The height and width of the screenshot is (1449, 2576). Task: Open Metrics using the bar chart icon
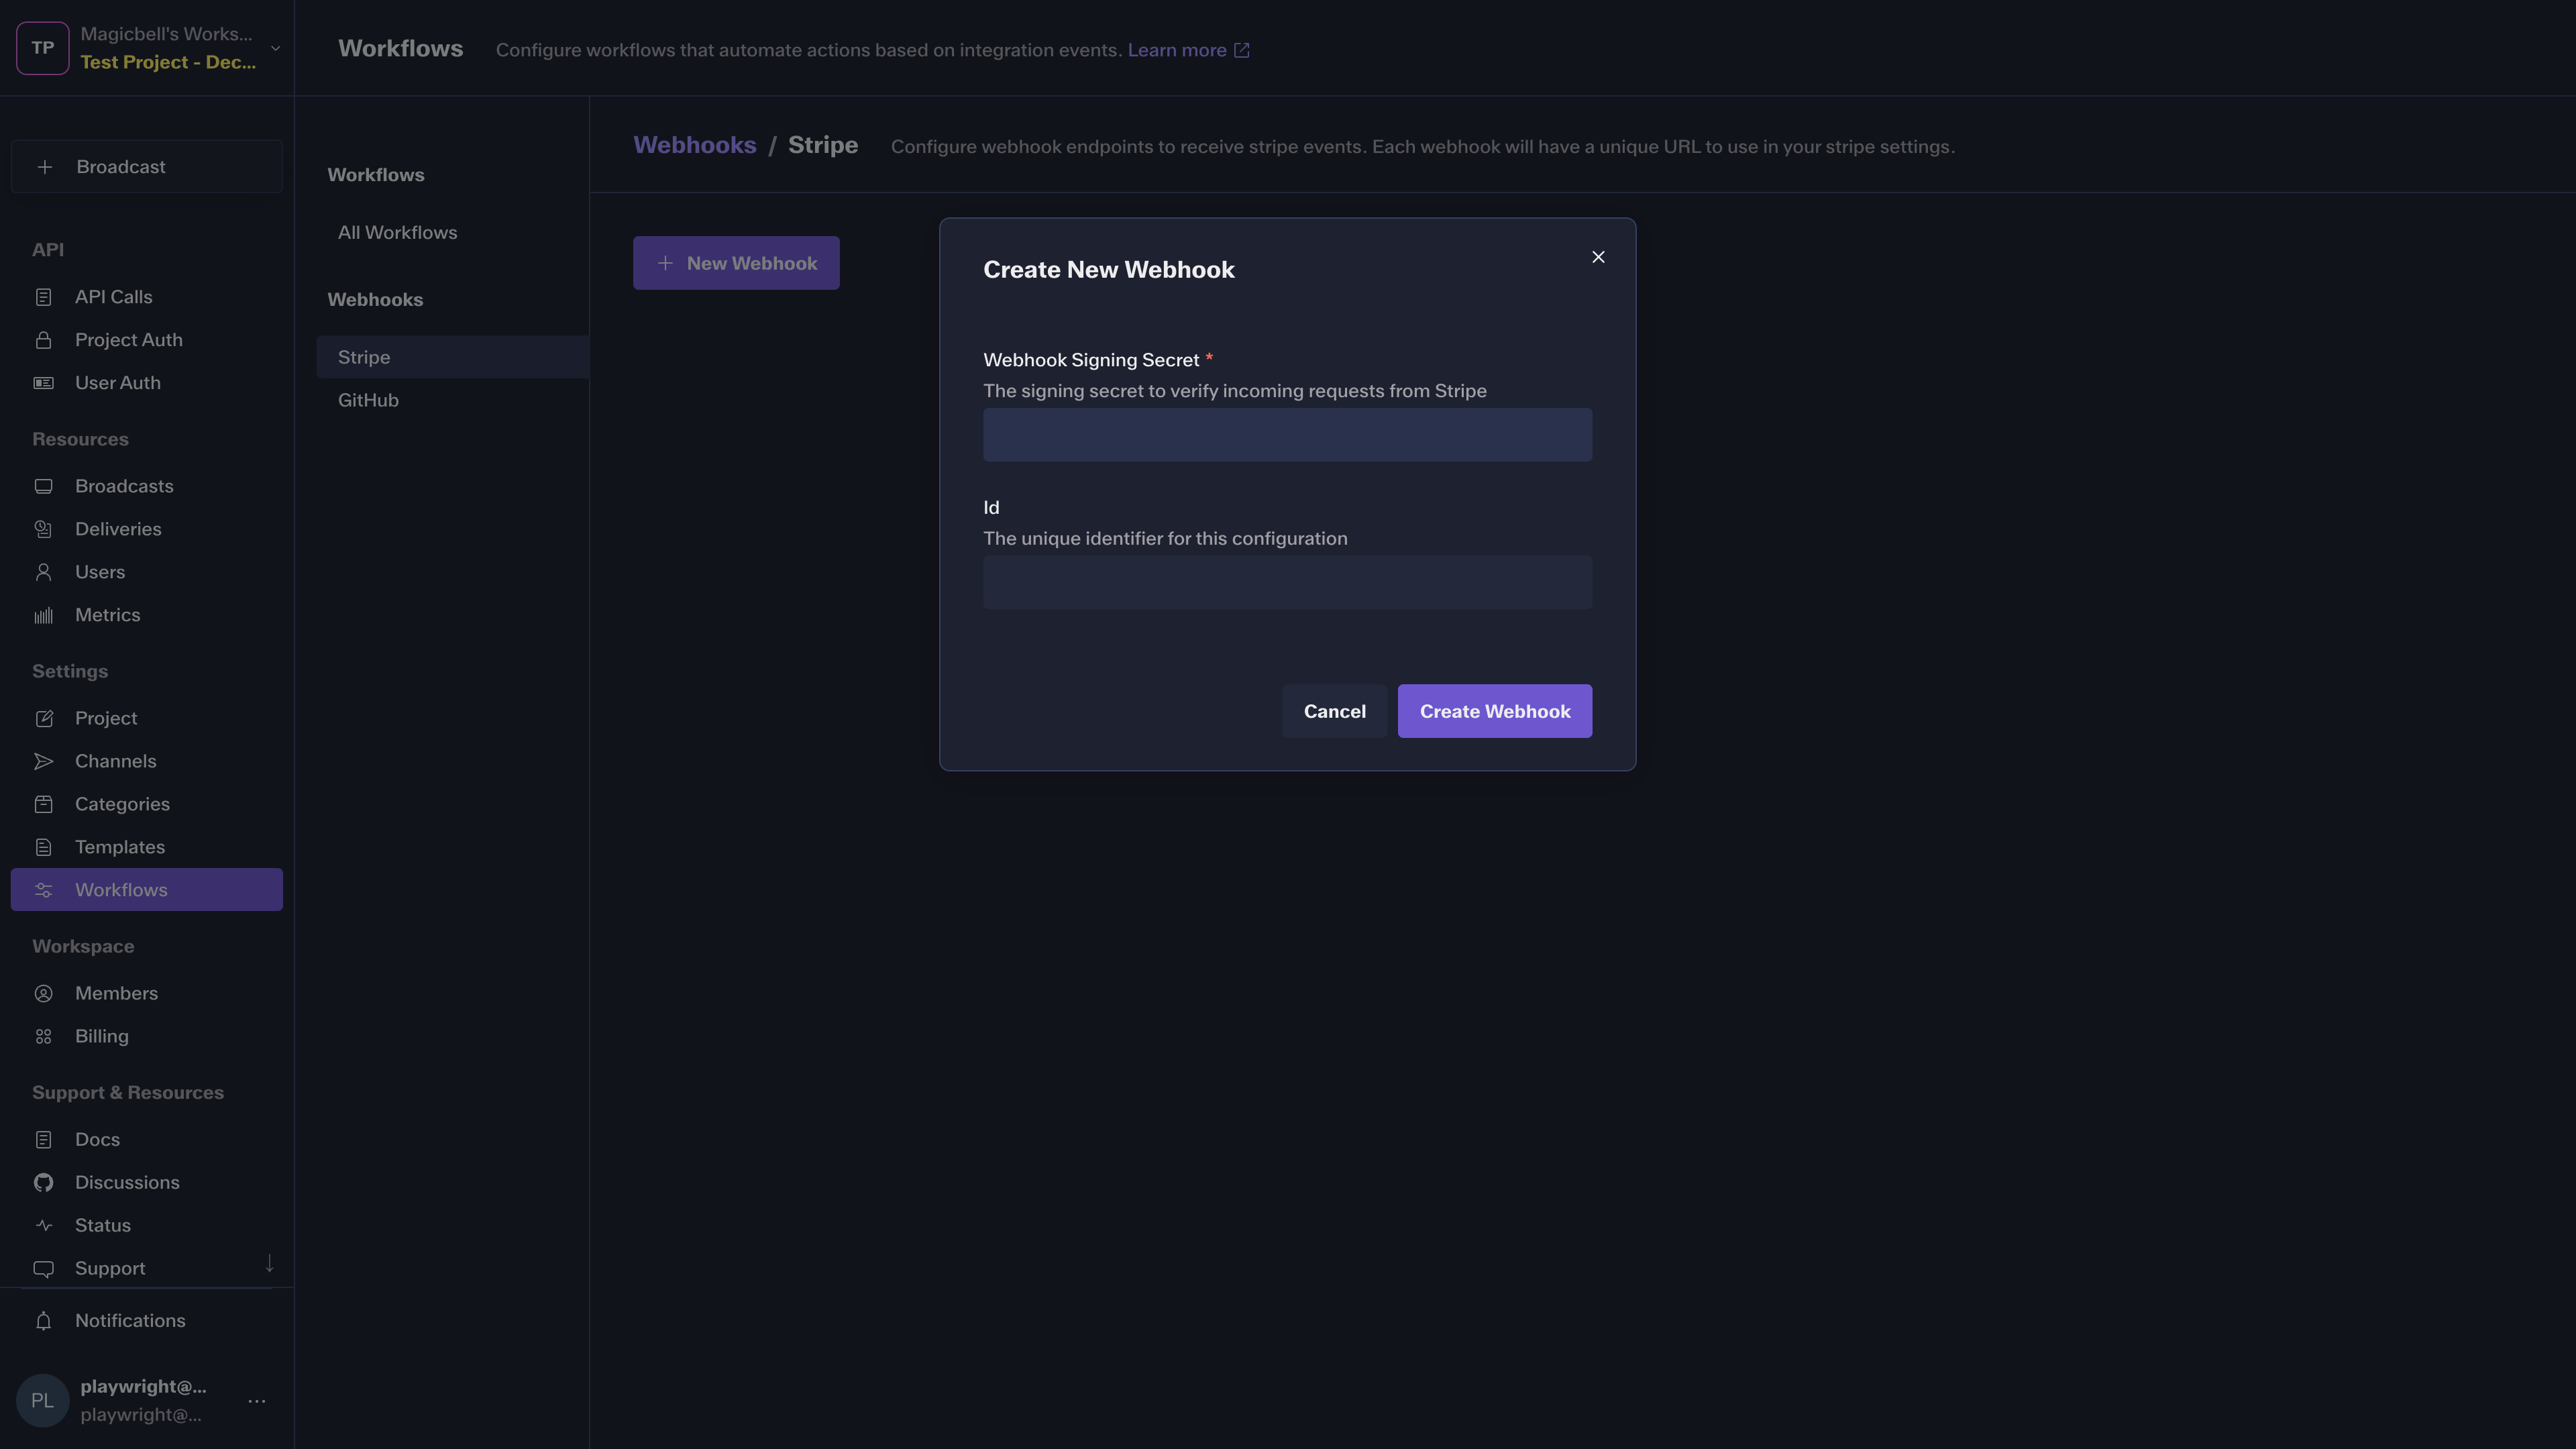click(44, 614)
